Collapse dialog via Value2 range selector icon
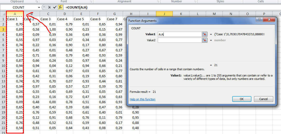The width and height of the screenshot is (281, 134). 204,40
